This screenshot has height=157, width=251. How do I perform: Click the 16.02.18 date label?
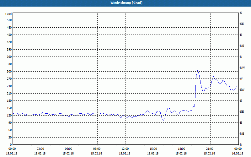point(238,154)
